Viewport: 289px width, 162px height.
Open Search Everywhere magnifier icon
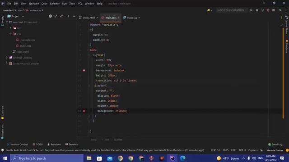click(x=280, y=10)
